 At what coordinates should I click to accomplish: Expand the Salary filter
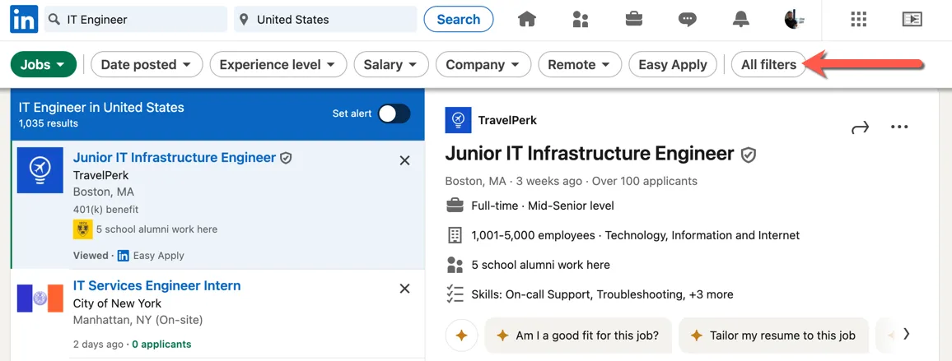coord(391,64)
